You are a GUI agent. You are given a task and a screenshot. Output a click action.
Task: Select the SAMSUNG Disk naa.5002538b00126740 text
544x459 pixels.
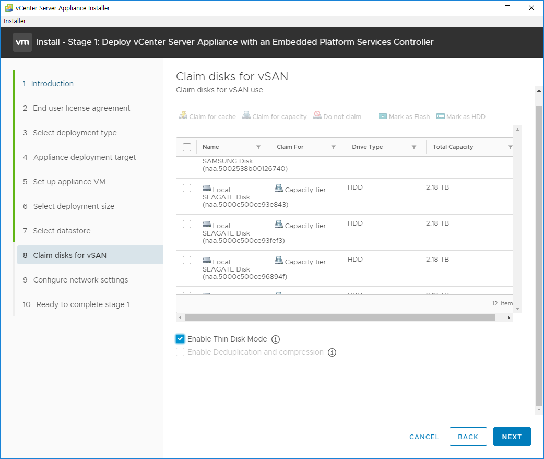pyautogui.click(x=245, y=165)
